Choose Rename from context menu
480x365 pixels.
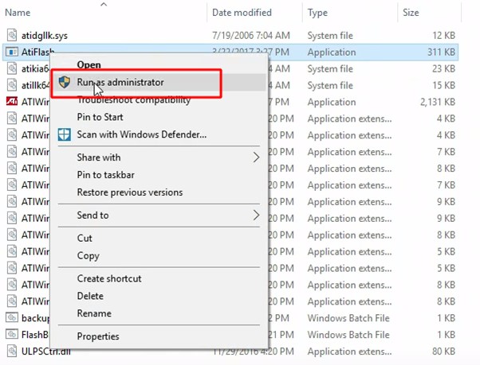(94, 313)
